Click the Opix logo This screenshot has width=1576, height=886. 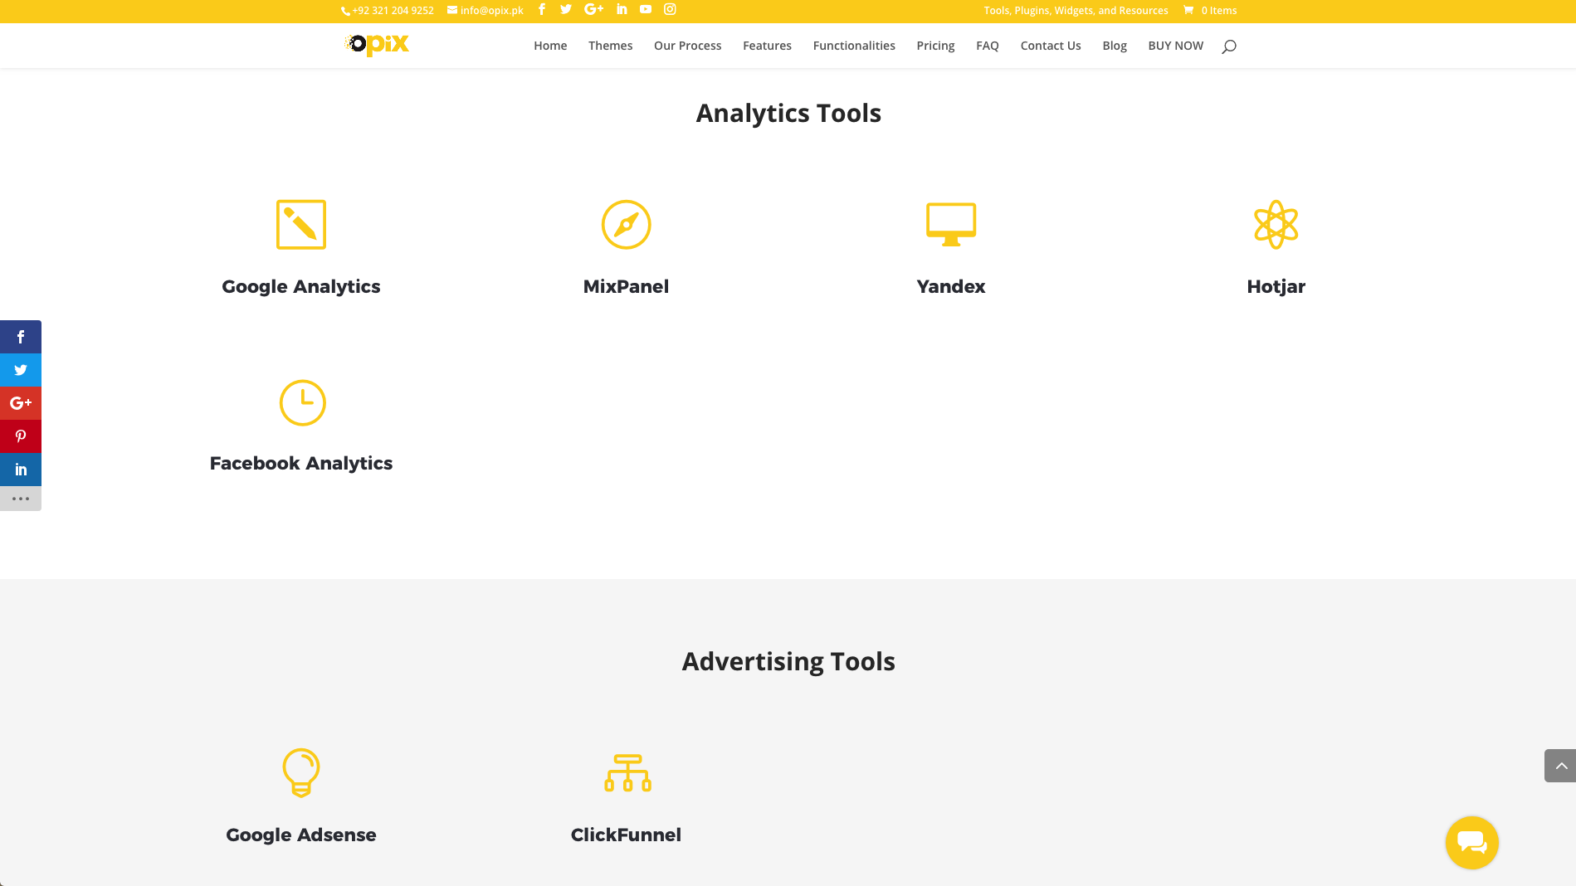377,45
